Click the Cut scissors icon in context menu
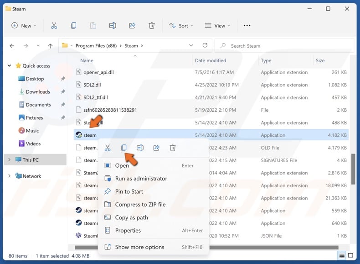Image resolution: width=360 pixels, height=264 pixels. click(x=108, y=148)
